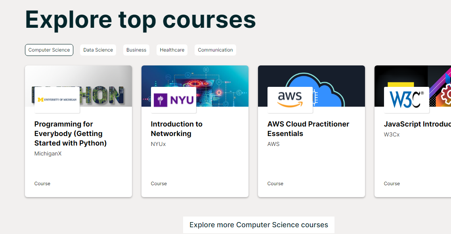The image size is (451, 234).
Task: Click the W3Cx provider text
Action: coord(392,134)
